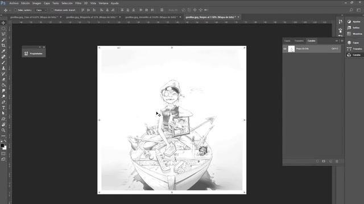Create new channel icon
Image resolution: width=364 pixels, height=204 pixels.
[x=330, y=161]
